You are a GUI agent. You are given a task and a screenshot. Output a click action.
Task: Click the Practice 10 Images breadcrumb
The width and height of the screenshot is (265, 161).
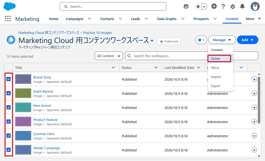click(97, 33)
